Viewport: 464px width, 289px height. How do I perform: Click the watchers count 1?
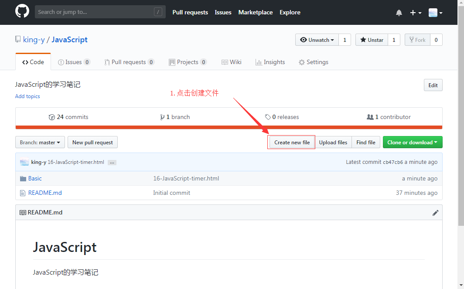pos(345,40)
